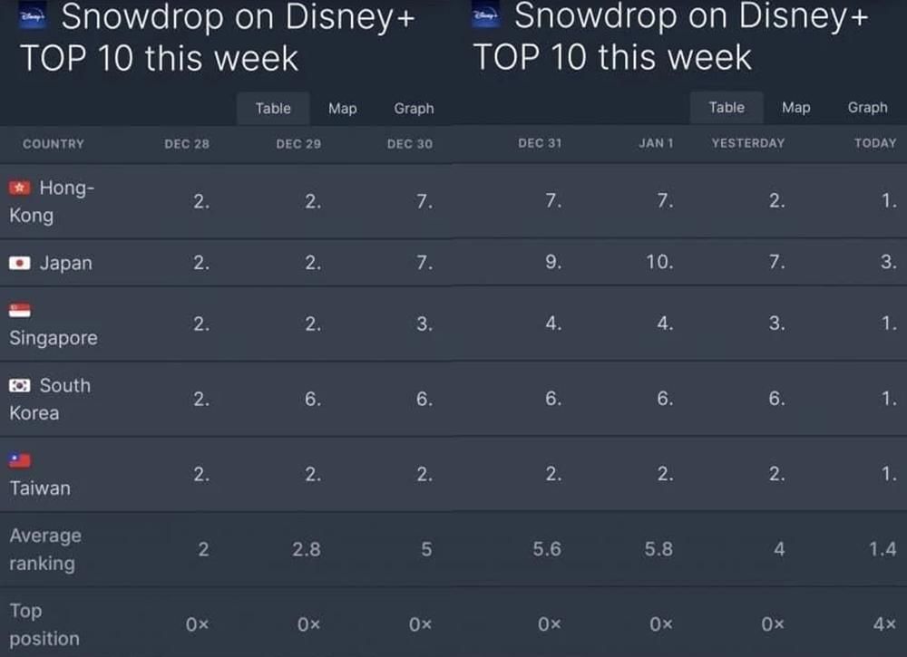
Task: Open the Graph tab in left panel
Action: coord(414,108)
